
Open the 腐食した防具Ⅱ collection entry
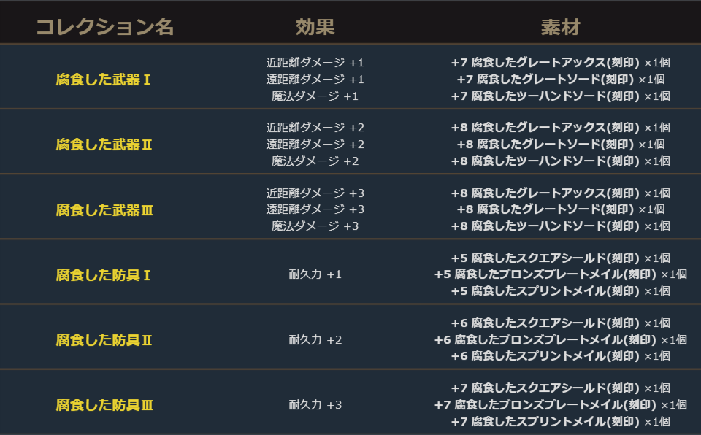click(104, 339)
